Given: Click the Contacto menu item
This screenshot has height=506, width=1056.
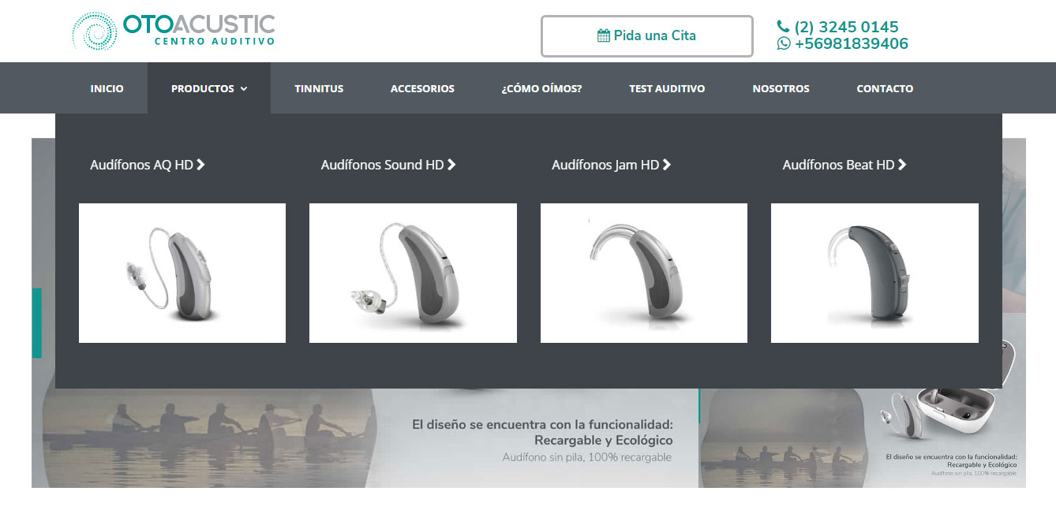Looking at the screenshot, I should click(885, 88).
